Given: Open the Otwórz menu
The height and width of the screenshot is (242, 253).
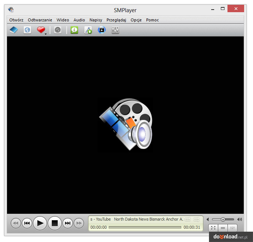Looking at the screenshot, I should coord(16,20).
